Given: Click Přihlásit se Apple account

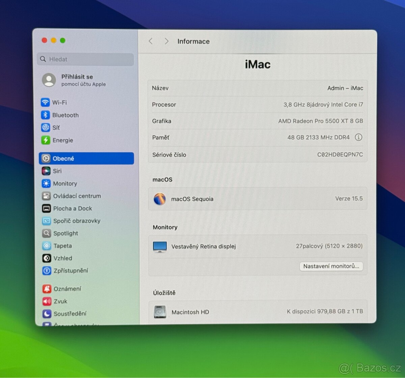Looking at the screenshot, I should pos(77,80).
